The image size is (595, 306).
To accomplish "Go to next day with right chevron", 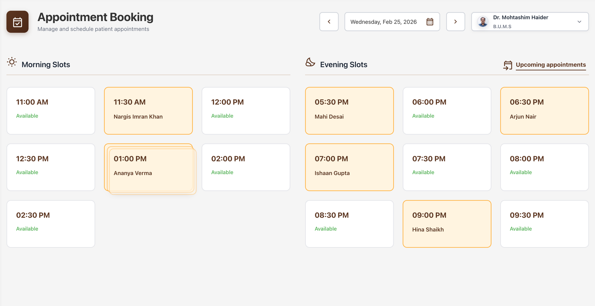I will (456, 22).
